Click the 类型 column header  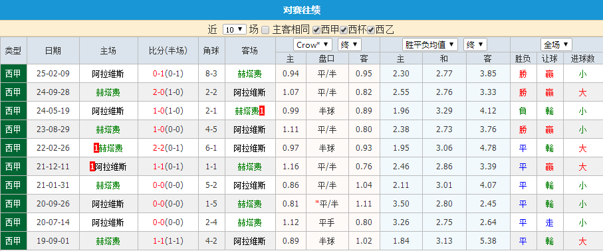[13, 50]
